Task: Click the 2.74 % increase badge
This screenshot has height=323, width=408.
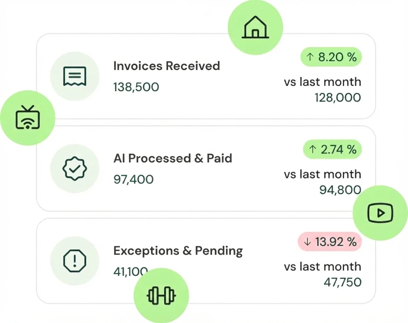Action: click(332, 149)
